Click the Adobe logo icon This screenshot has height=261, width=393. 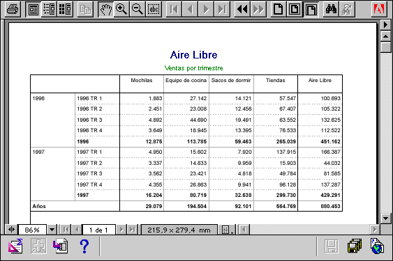(379, 10)
